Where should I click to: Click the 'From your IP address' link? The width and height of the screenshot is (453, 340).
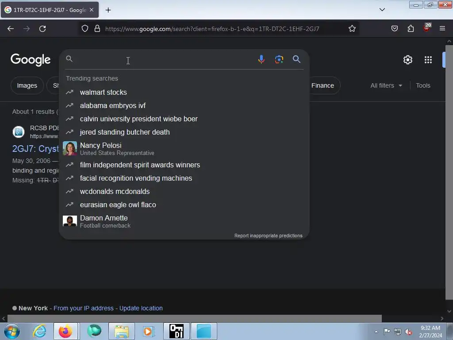coord(84,308)
